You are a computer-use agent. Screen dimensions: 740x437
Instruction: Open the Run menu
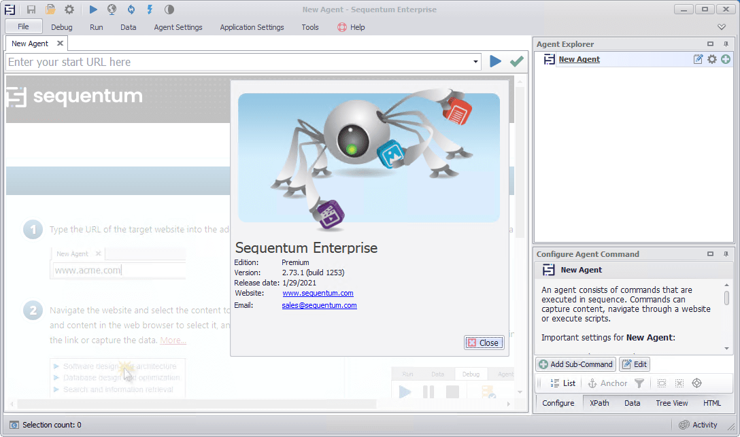pyautogui.click(x=97, y=27)
